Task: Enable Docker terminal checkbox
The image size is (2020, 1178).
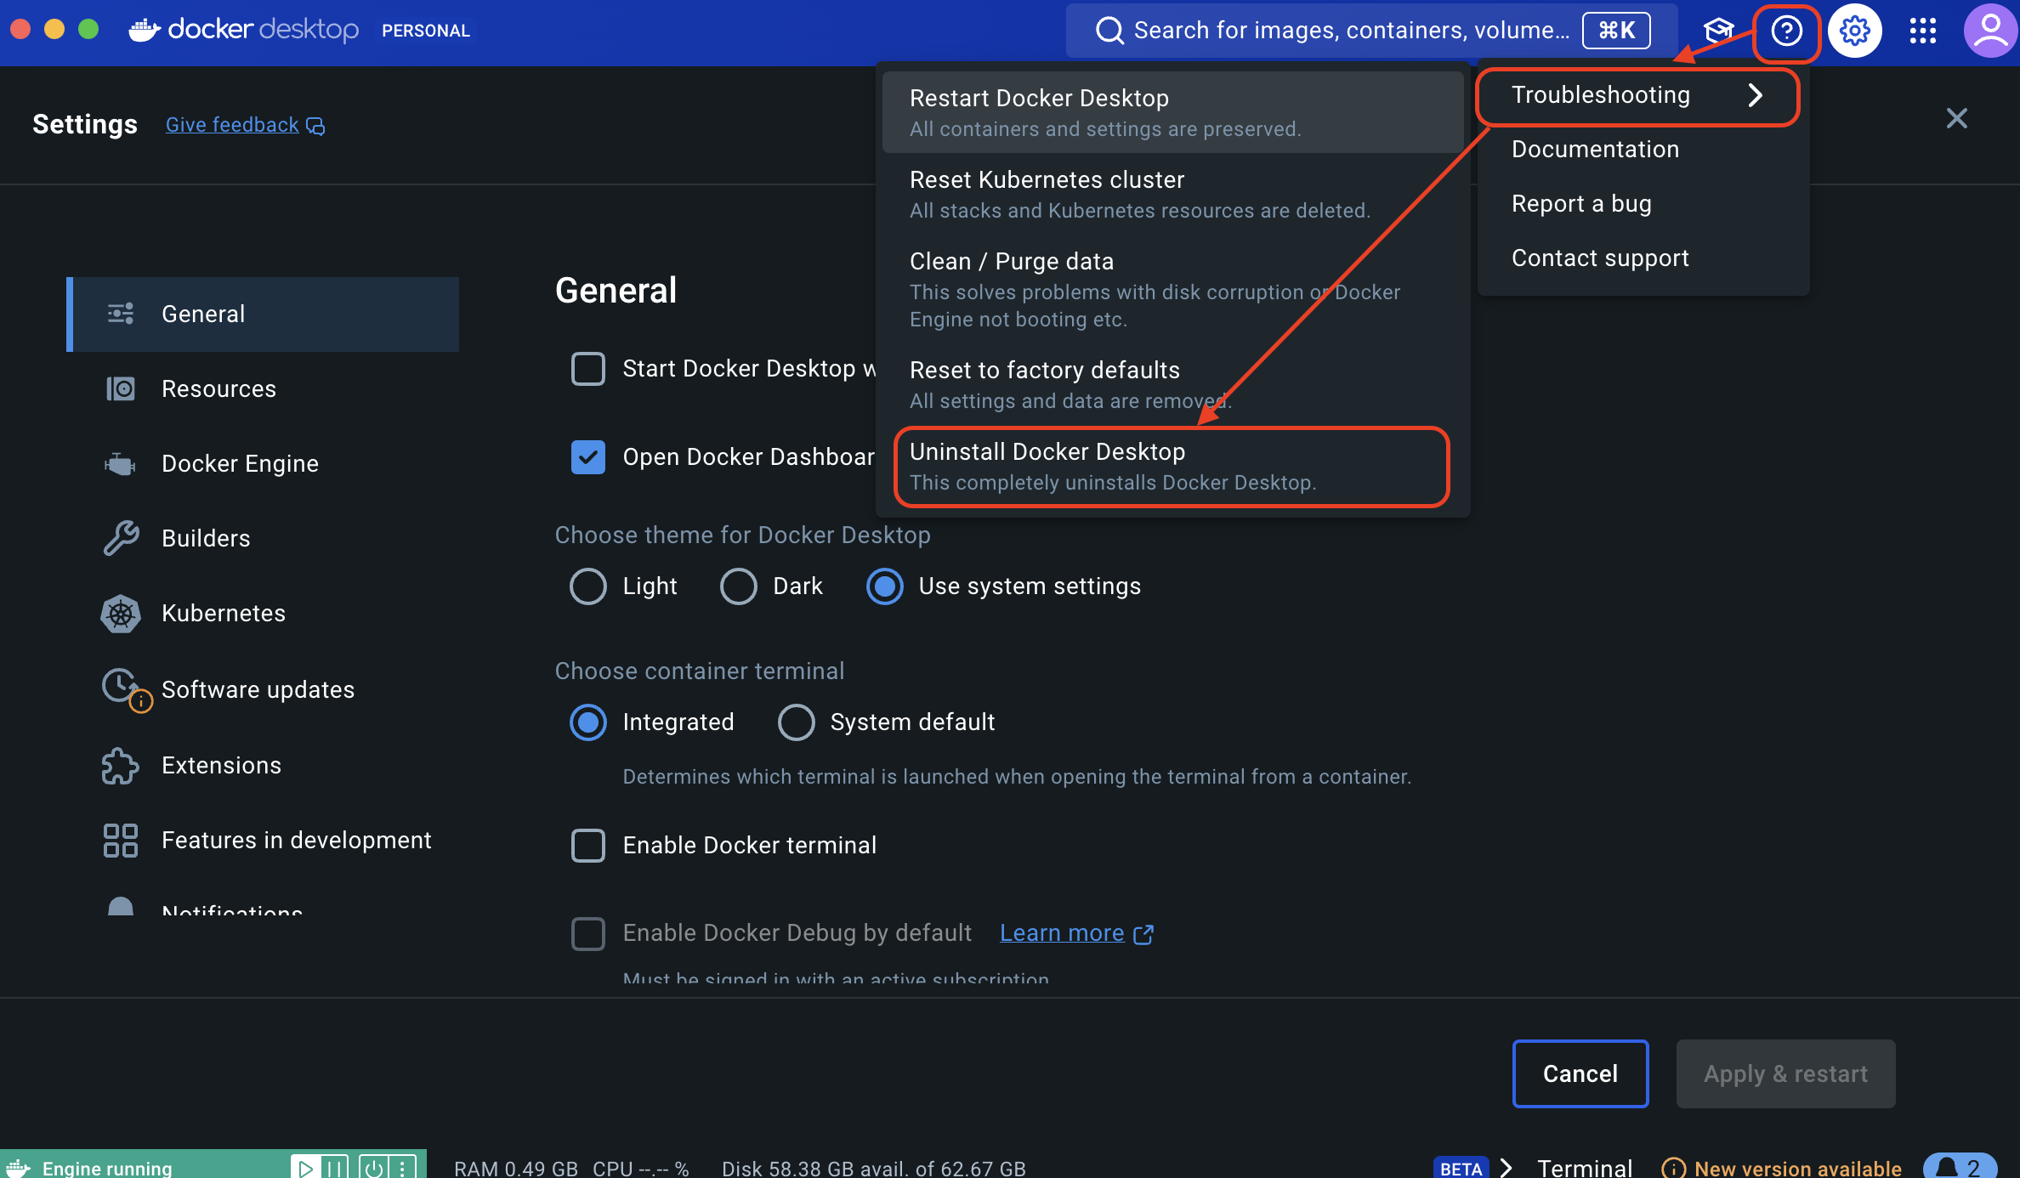Action: pyautogui.click(x=588, y=845)
